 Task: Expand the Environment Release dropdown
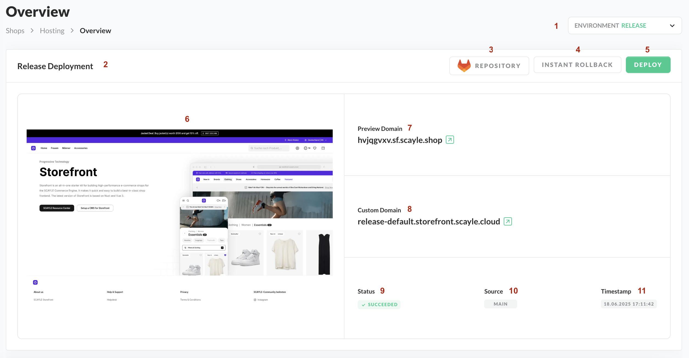click(x=624, y=26)
